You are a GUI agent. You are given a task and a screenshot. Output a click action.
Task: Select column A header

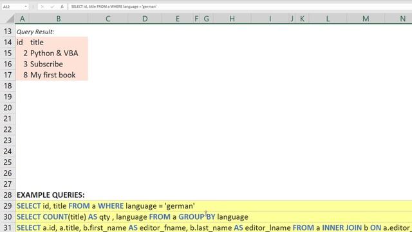[x=23, y=19]
